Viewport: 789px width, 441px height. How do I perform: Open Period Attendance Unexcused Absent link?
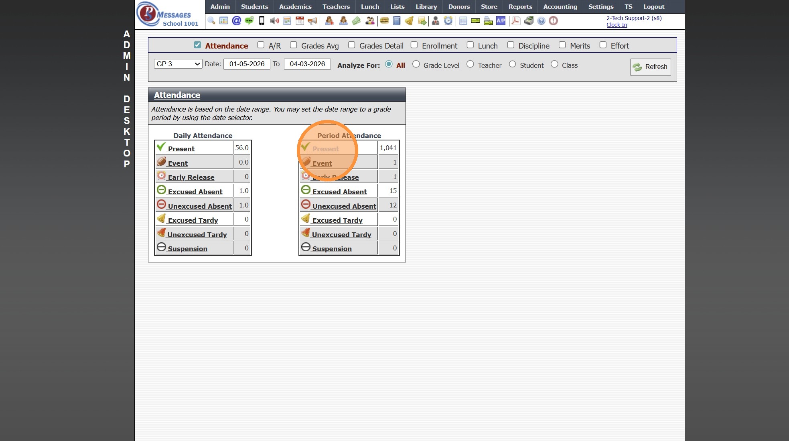(x=344, y=206)
